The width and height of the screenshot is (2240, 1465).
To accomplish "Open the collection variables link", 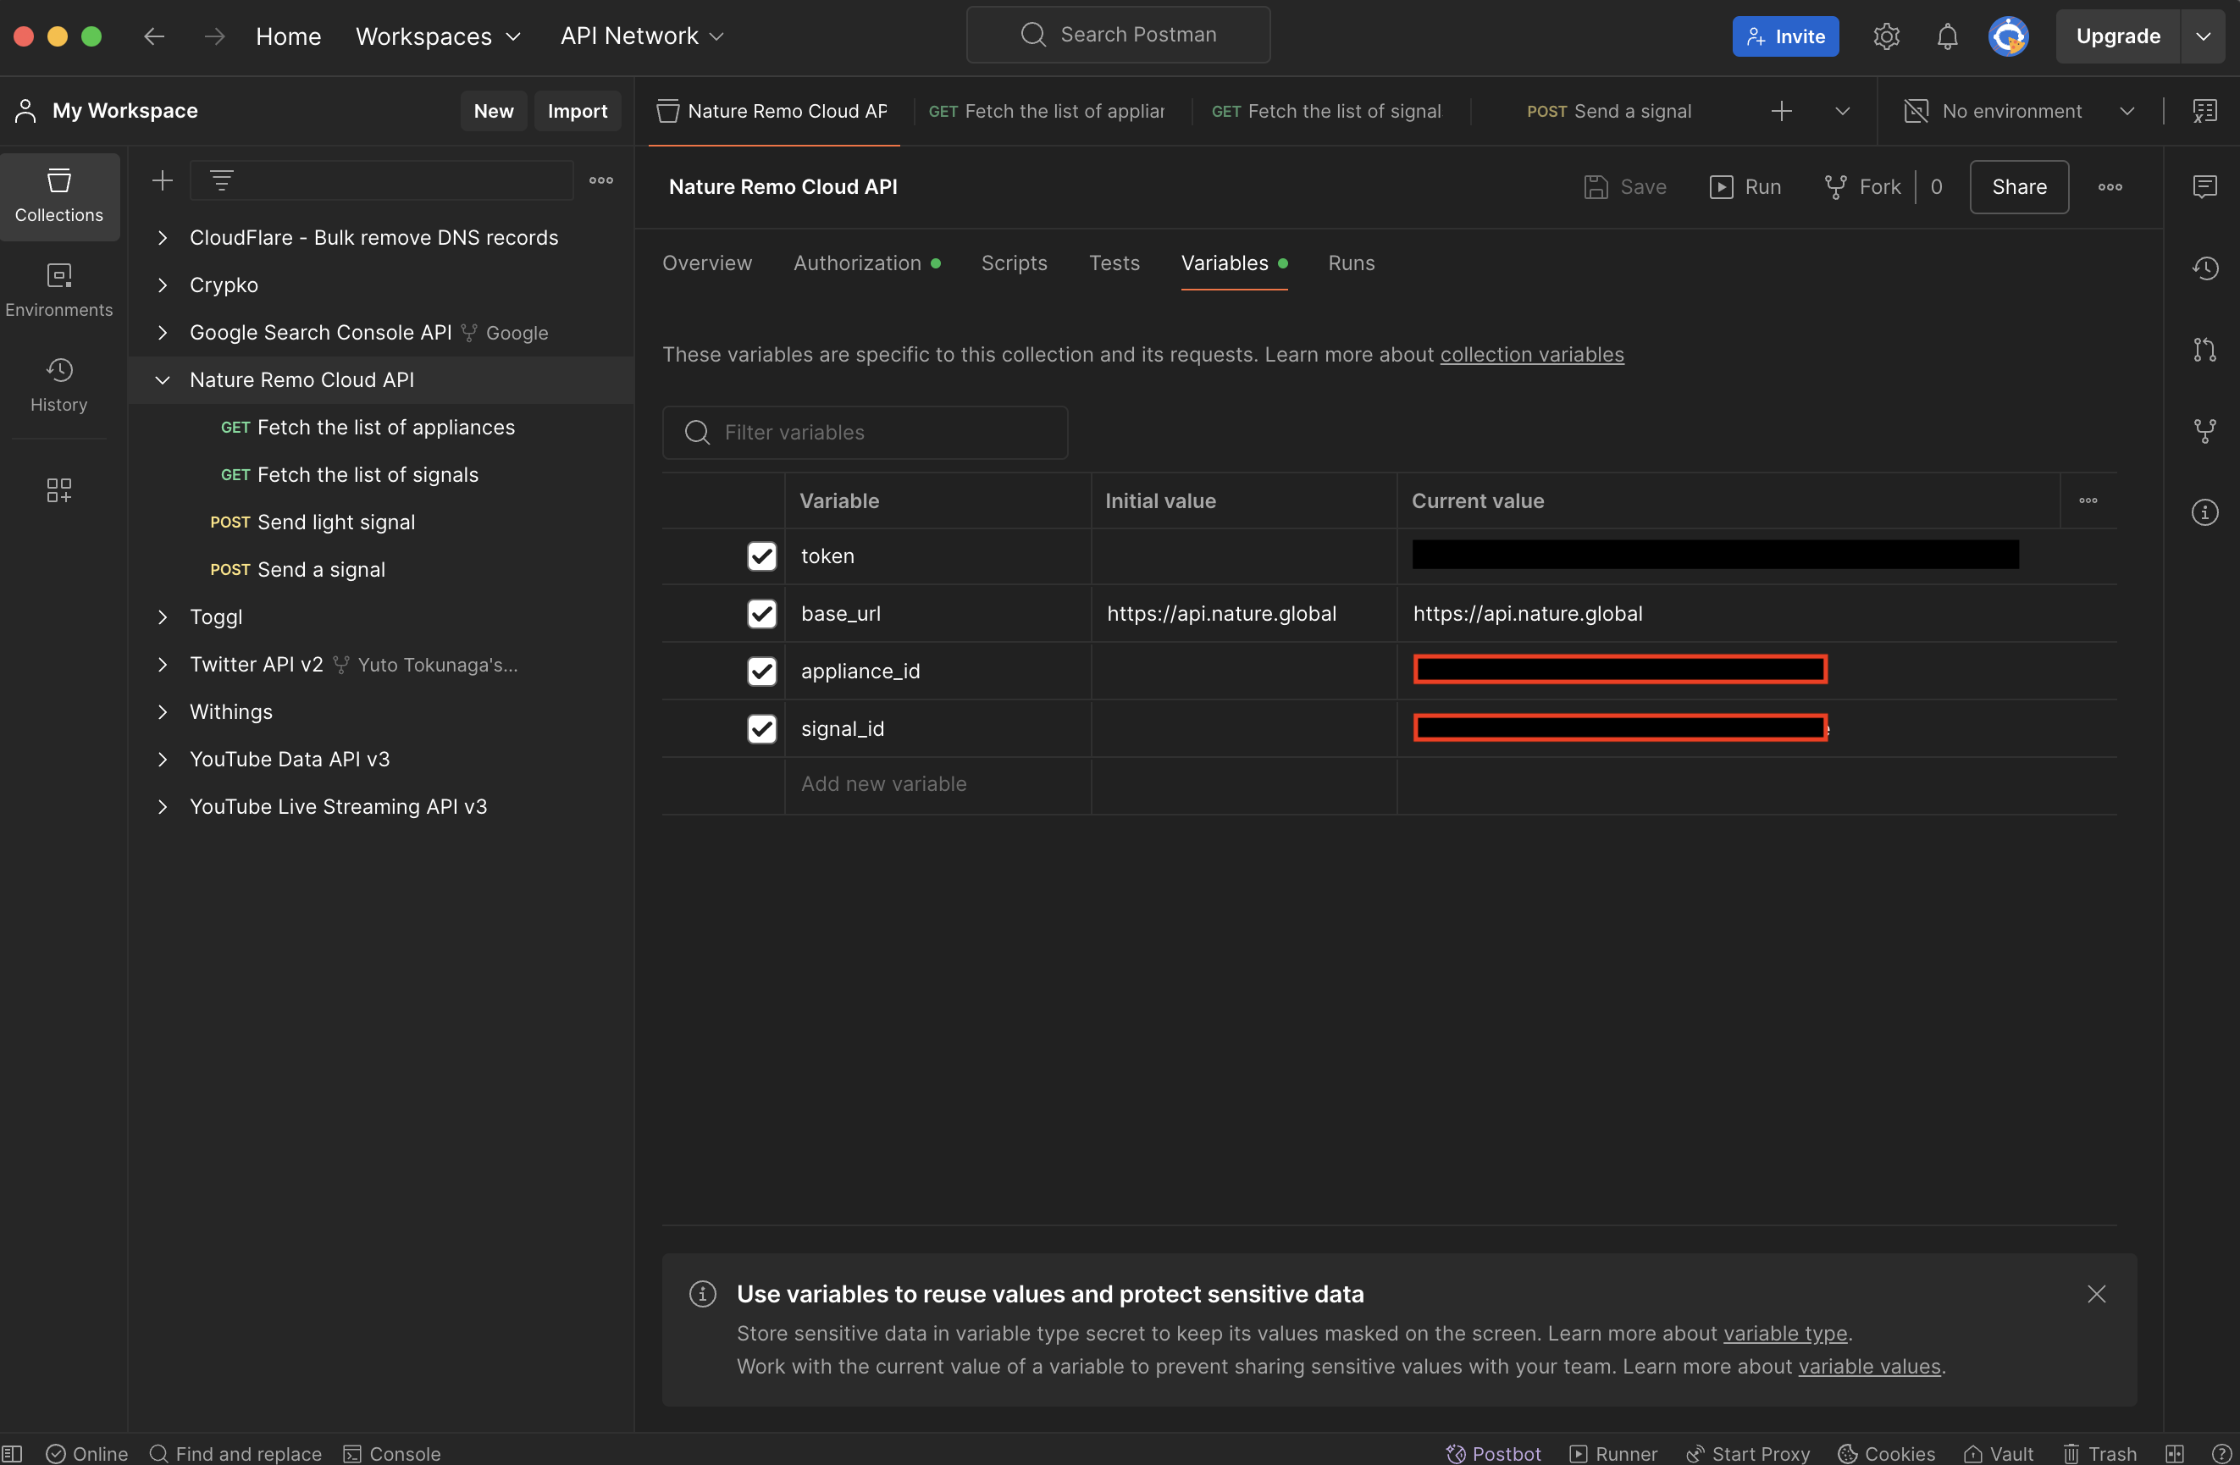I will [1531, 355].
